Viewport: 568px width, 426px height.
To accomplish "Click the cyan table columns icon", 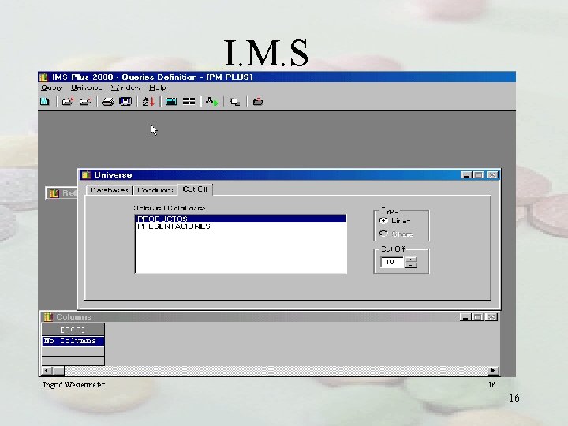I will pyautogui.click(x=171, y=102).
